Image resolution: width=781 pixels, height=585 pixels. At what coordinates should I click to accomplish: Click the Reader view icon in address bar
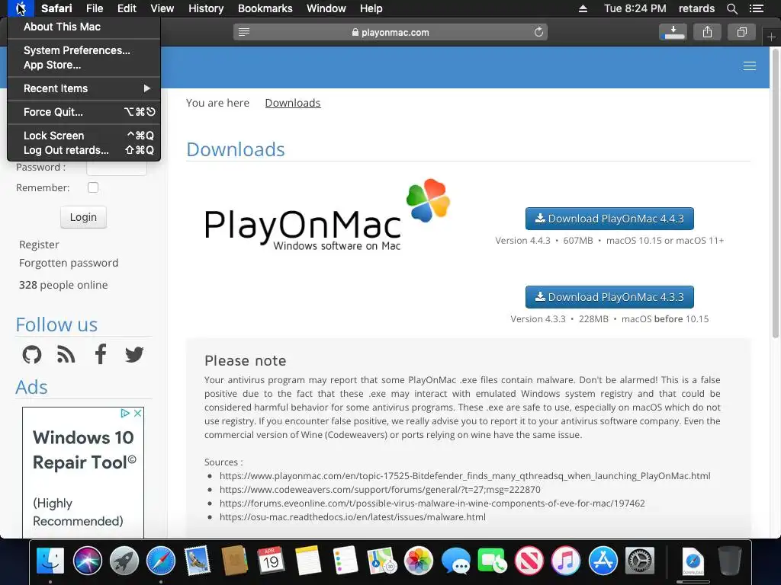click(x=244, y=32)
